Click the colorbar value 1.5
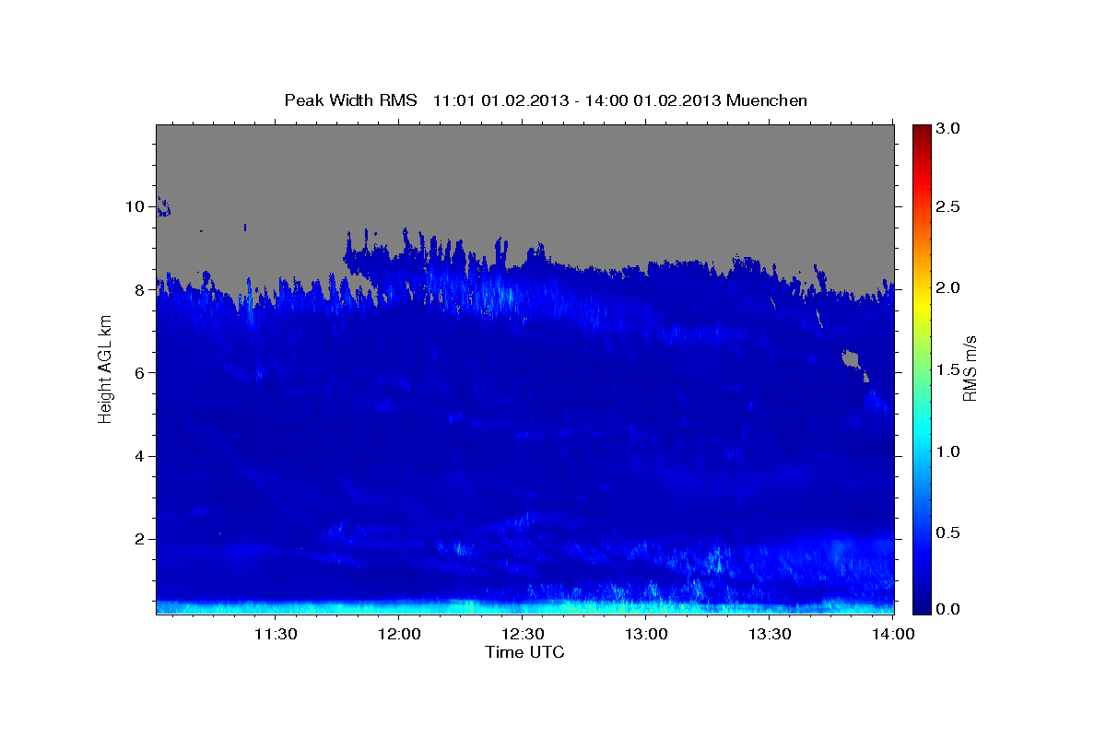This screenshot has height=737, width=1106. (948, 369)
